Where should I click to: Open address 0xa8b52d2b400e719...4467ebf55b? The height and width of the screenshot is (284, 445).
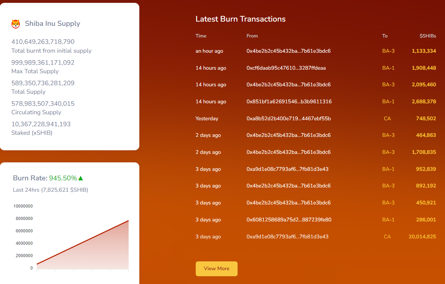coord(289,118)
